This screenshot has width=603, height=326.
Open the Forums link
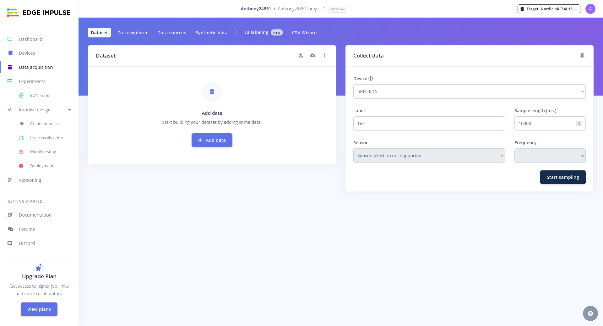pyautogui.click(x=27, y=229)
